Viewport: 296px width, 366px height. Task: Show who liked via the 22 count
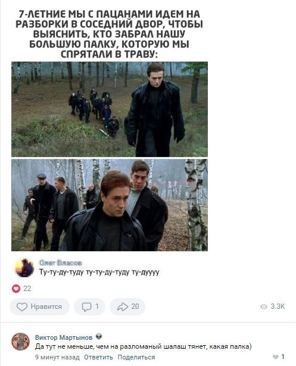[27, 289]
